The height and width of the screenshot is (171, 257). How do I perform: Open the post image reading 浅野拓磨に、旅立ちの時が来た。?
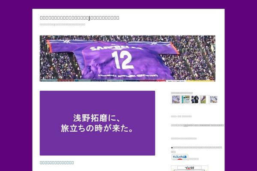97,123
